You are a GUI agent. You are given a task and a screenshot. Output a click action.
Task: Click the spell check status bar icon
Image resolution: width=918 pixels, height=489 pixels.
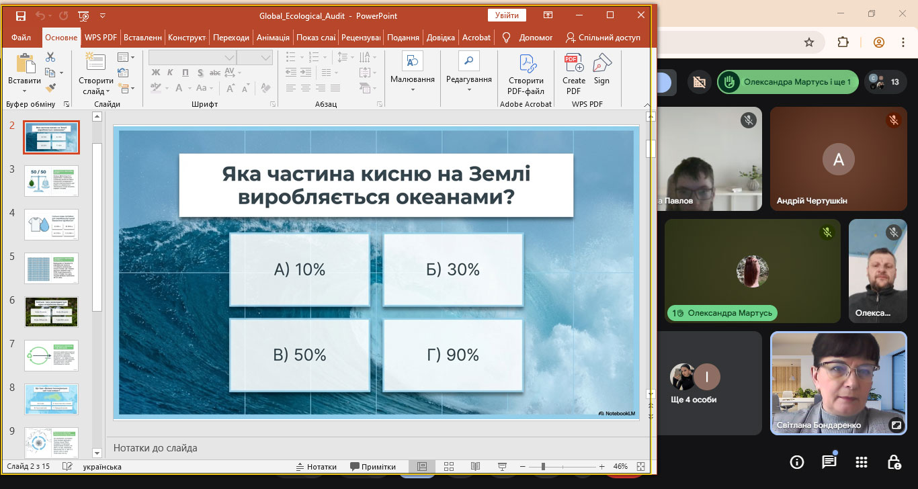click(67, 466)
